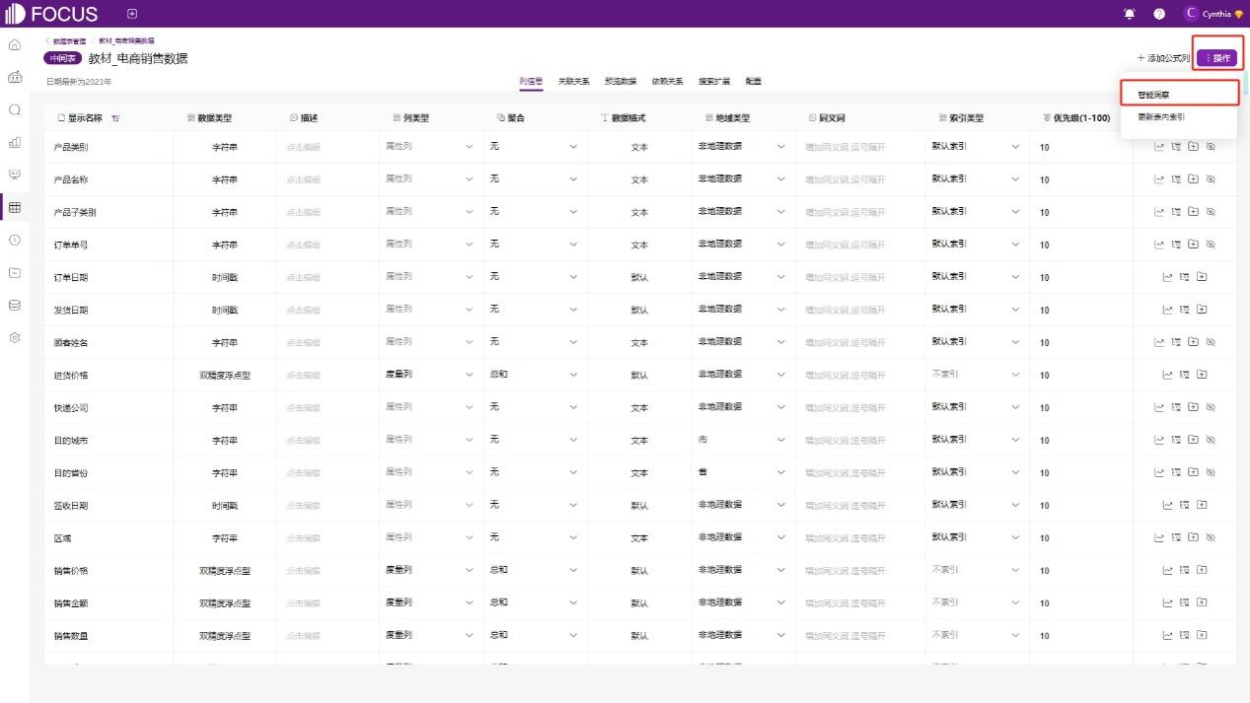Toggle visibility of the 区域 column
The height and width of the screenshot is (703, 1250).
[x=1211, y=537]
